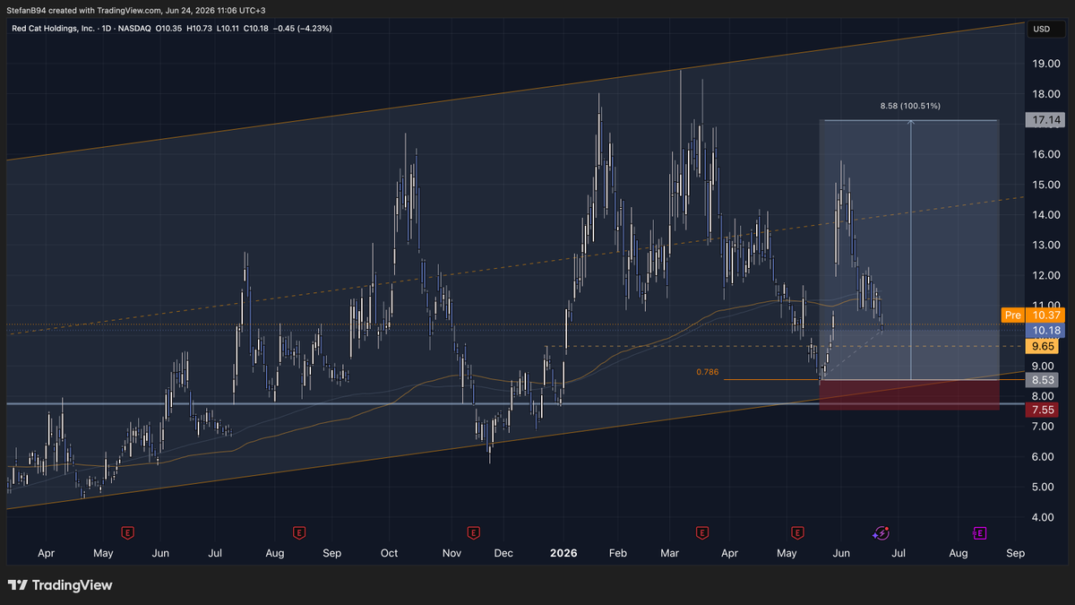The width and height of the screenshot is (1075, 605).
Task: Click the 17.14 target price label
Action: pyautogui.click(x=1045, y=119)
